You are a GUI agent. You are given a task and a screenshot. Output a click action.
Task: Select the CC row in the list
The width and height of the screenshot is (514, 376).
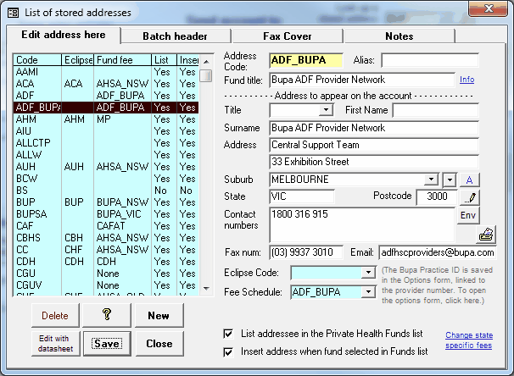click(x=106, y=250)
